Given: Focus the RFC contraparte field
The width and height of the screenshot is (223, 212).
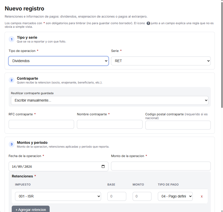Looking at the screenshot, I should pos(41,124).
